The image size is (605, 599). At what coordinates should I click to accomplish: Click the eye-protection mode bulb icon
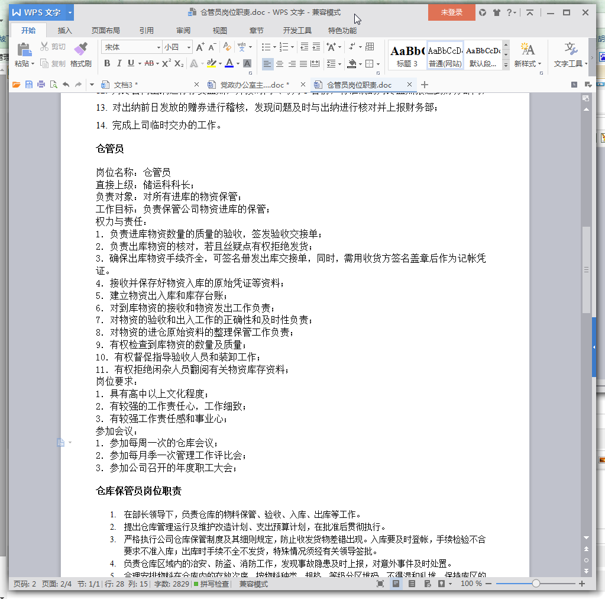pyautogui.click(x=441, y=584)
